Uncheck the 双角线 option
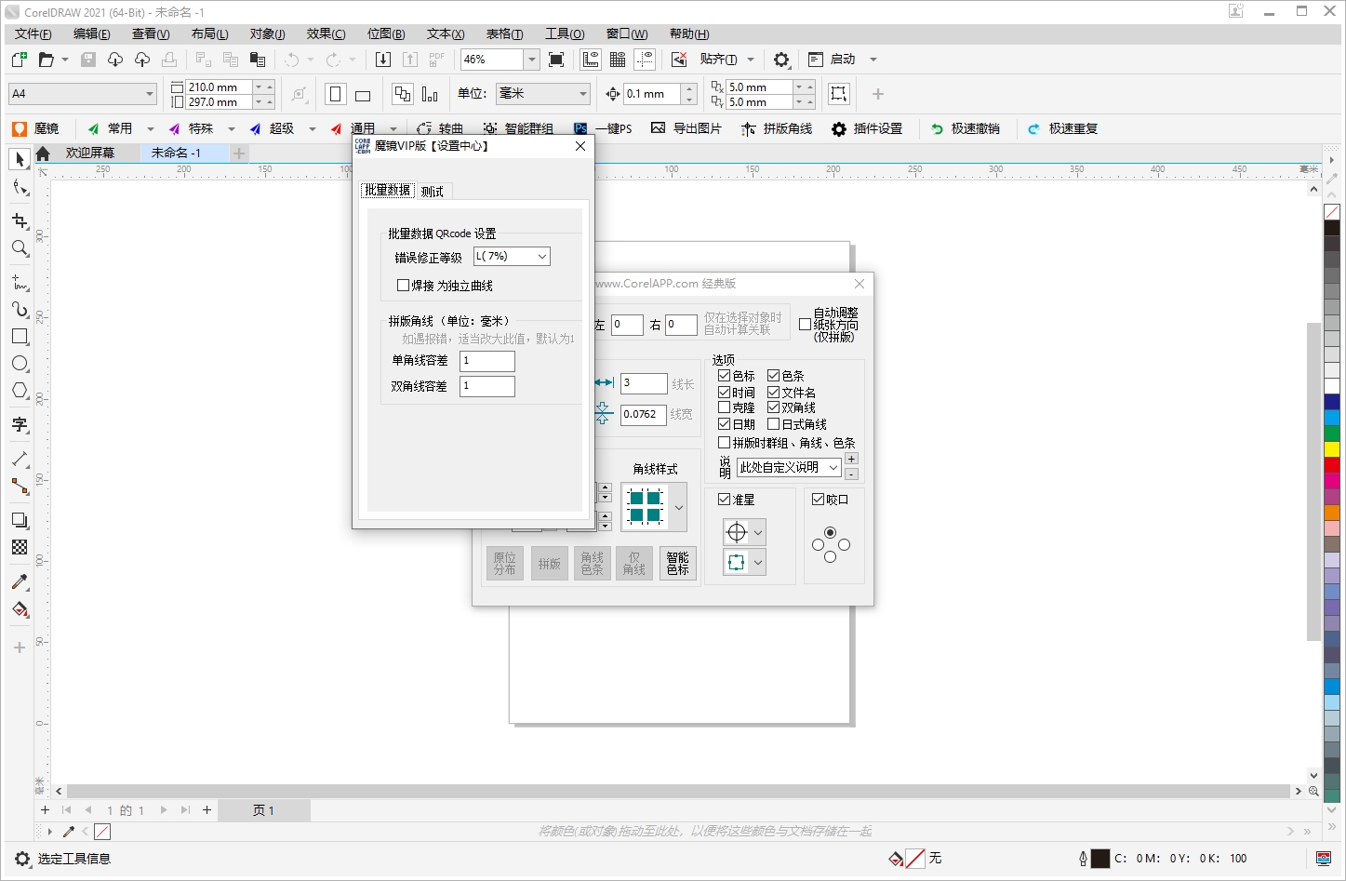1346x881 pixels. click(x=773, y=407)
